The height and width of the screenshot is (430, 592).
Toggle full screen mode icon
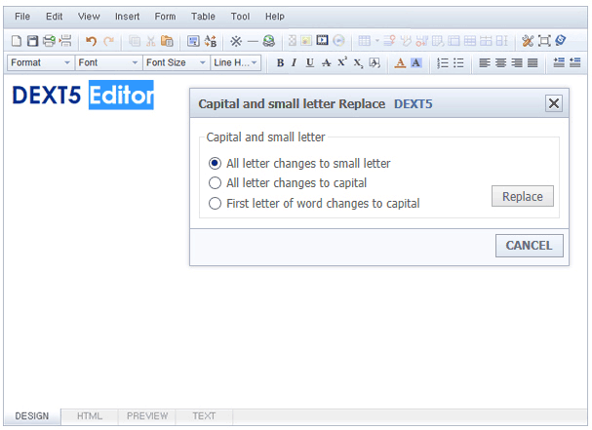[x=544, y=40]
